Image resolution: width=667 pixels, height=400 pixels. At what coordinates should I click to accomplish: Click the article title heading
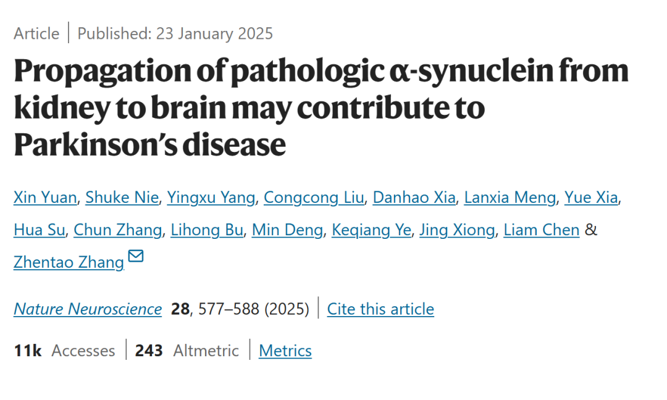click(x=321, y=107)
